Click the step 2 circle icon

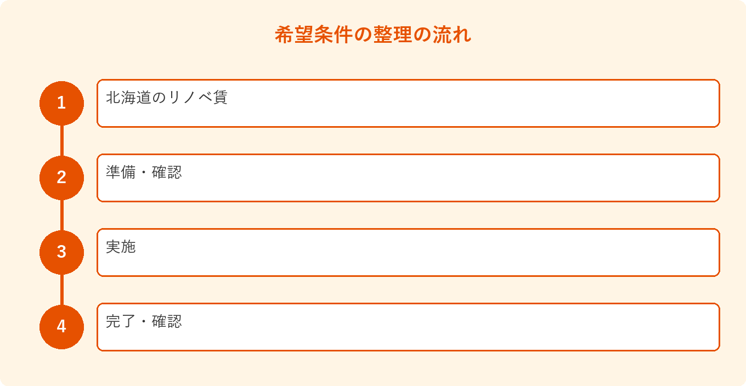click(x=61, y=178)
